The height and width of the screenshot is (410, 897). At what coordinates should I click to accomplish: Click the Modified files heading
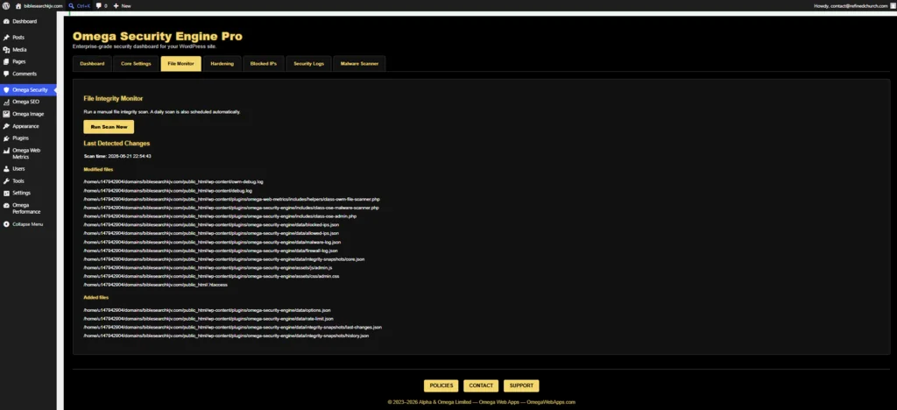coord(98,169)
